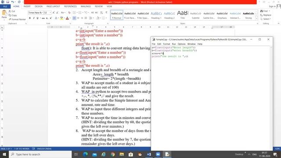
Task: Toggle Strikethrough formatting
Action: (x=43, y=18)
